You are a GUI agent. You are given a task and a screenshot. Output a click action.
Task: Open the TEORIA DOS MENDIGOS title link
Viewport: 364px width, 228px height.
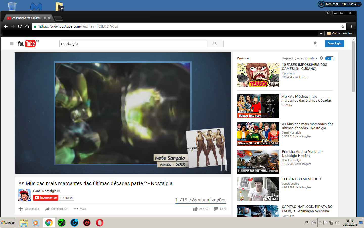[x=301, y=179]
